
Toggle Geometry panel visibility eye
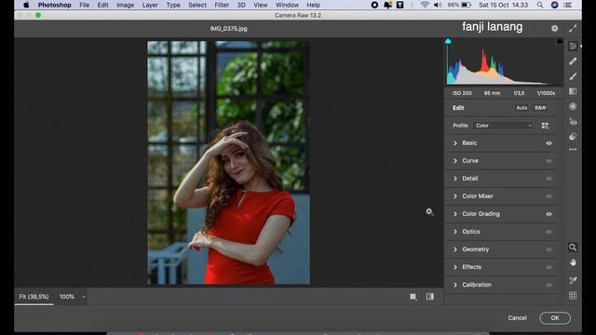(549, 249)
